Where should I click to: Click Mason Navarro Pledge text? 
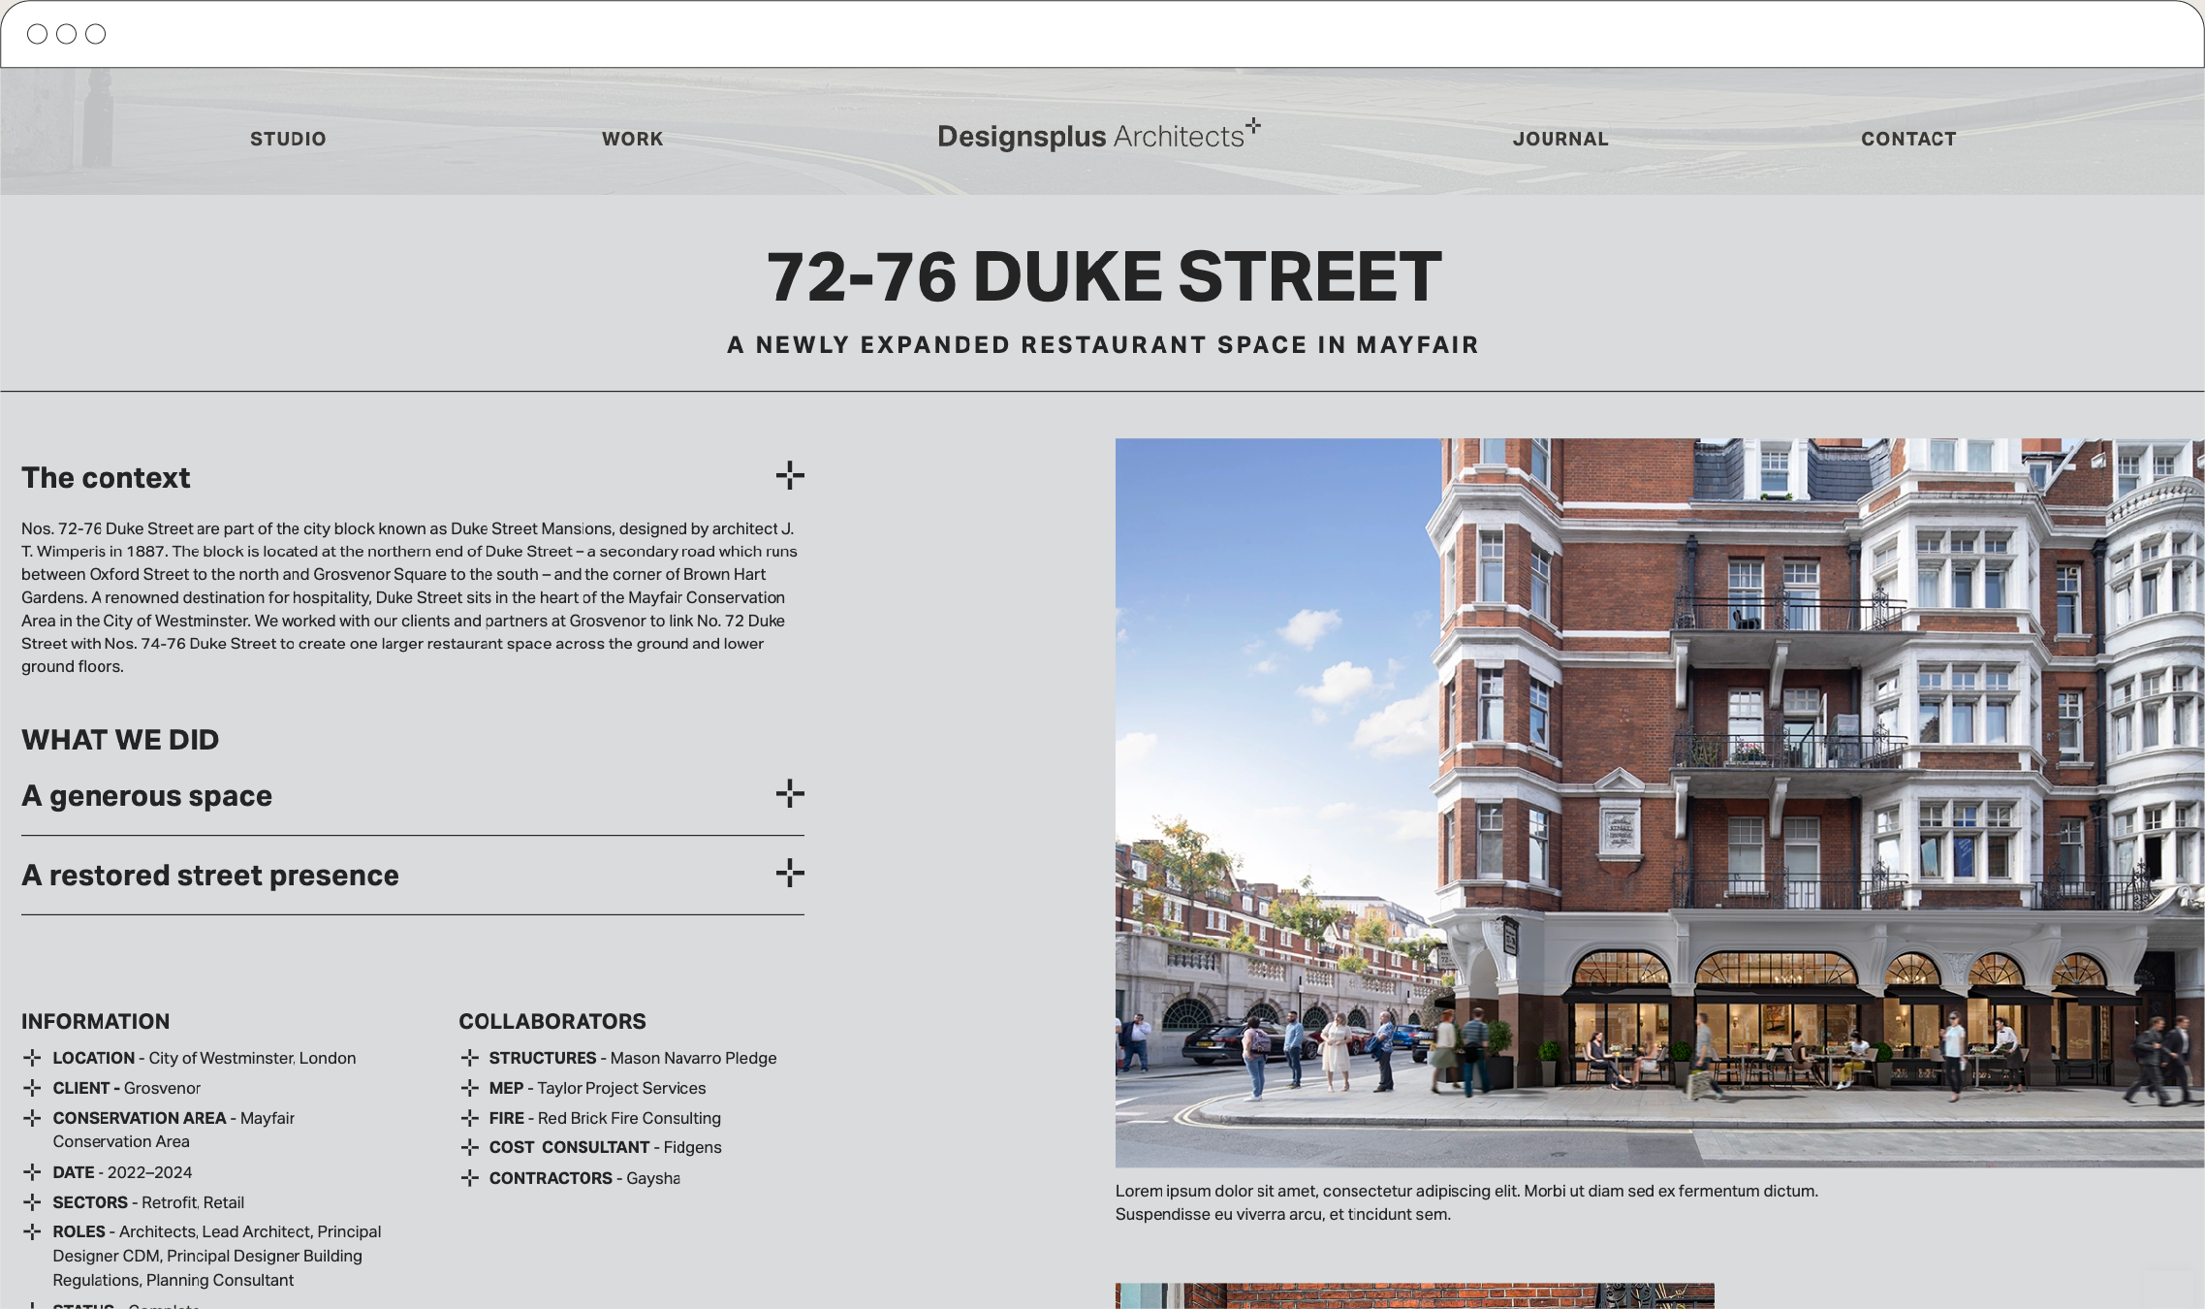[x=693, y=1058]
